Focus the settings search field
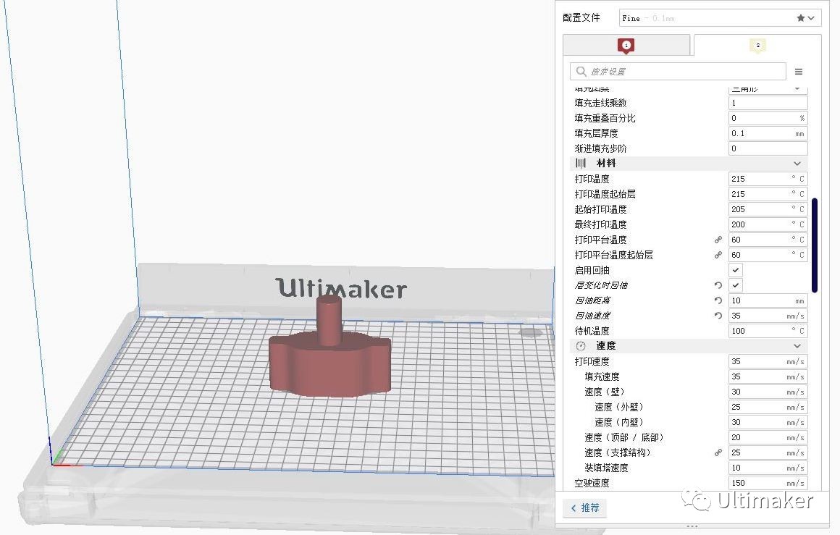This screenshot has height=535, width=840. point(679,72)
